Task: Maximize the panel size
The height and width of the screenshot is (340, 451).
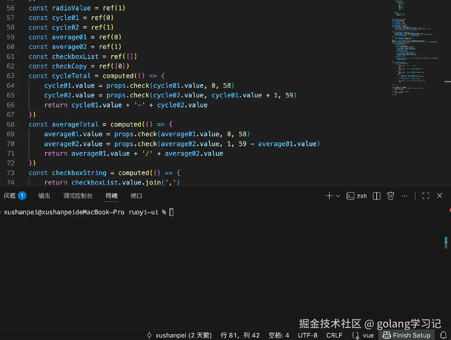Action: pos(426,196)
